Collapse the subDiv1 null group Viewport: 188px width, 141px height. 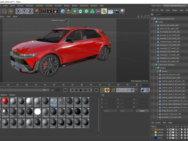point(155,68)
